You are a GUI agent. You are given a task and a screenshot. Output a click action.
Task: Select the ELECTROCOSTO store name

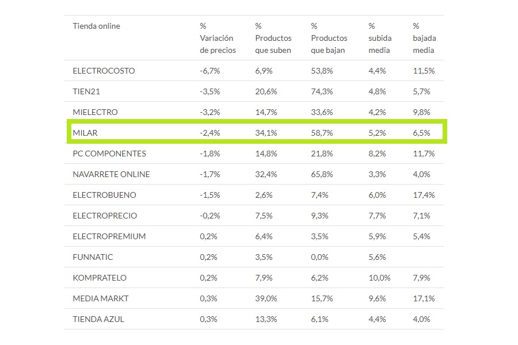coord(104,71)
